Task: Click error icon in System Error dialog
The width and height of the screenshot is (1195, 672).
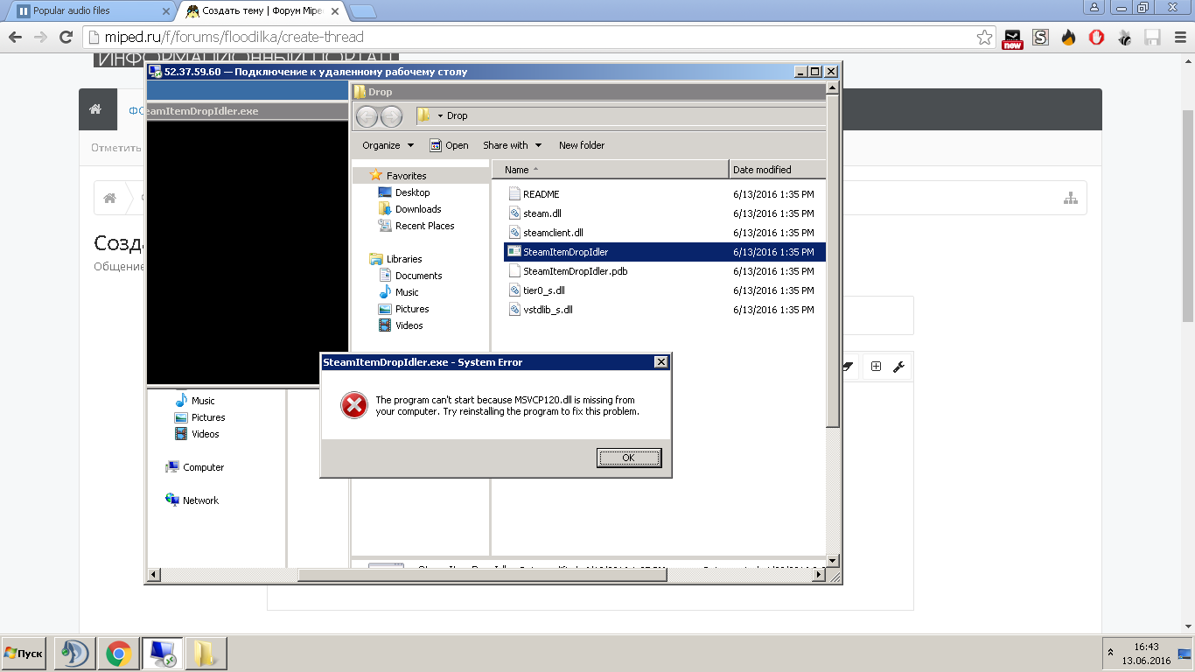Action: [354, 405]
